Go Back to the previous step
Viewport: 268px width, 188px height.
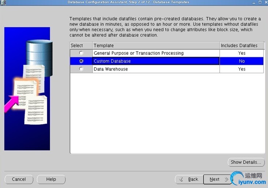tap(189, 179)
